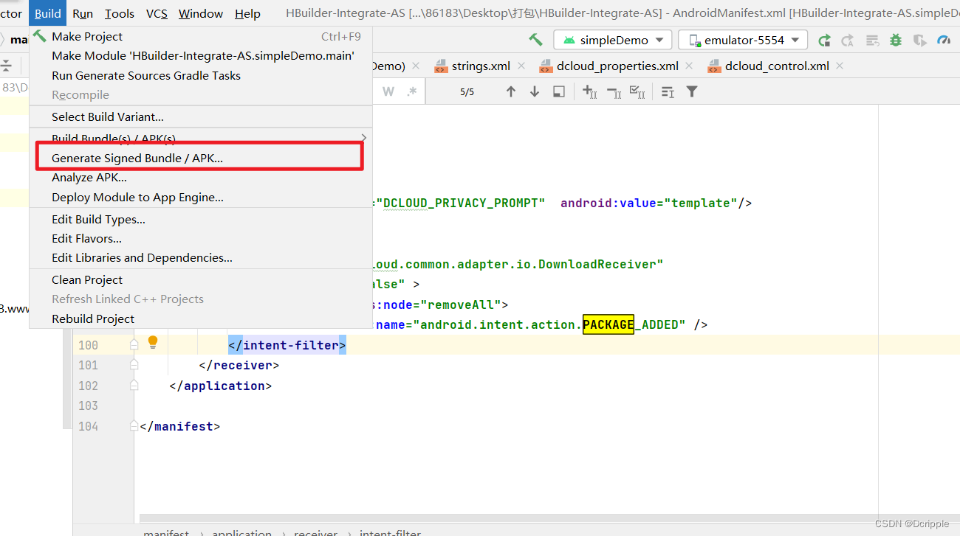Collapse the fold marker on line 104
This screenshot has height=536, width=960.
coord(134,425)
